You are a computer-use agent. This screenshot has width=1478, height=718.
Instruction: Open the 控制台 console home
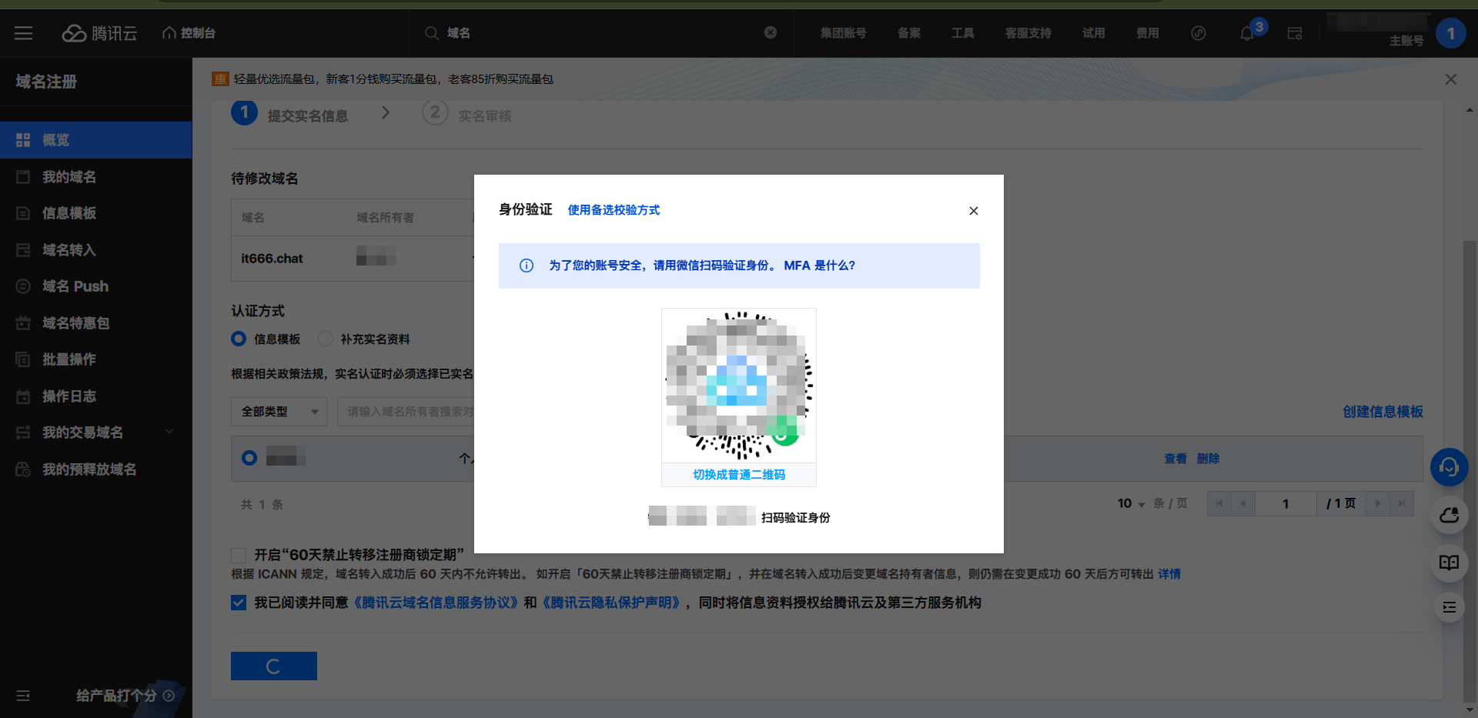click(189, 33)
